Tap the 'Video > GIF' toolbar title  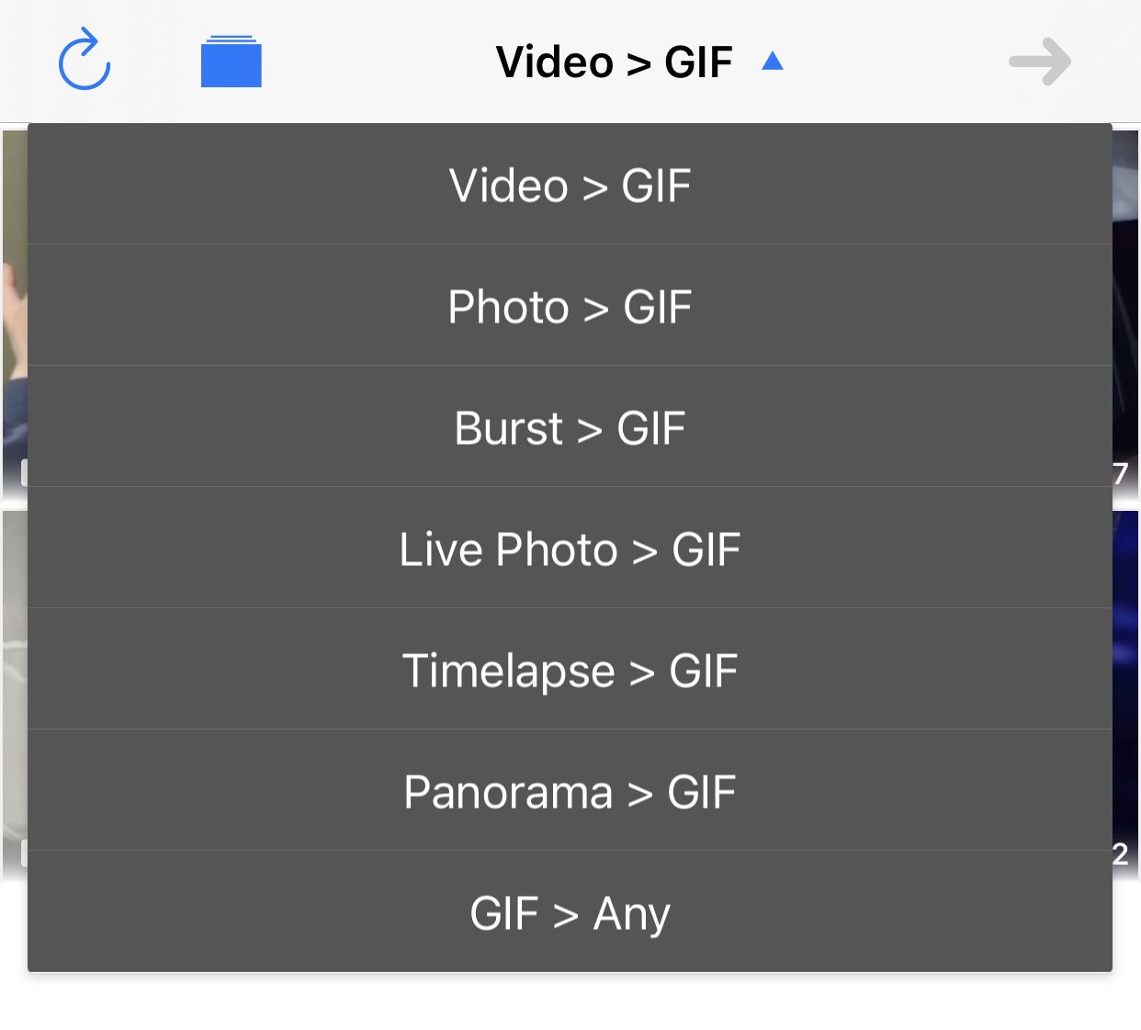(x=614, y=62)
